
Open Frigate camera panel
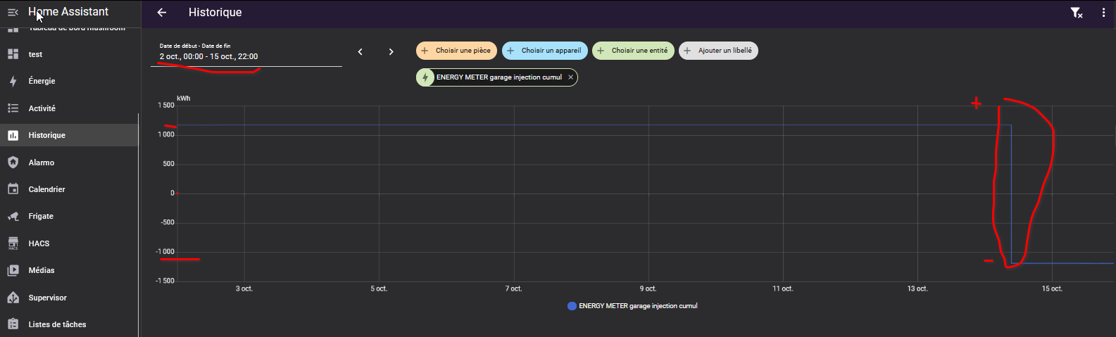41,216
